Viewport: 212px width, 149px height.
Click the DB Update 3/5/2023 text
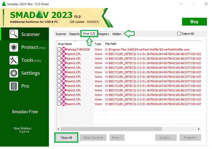(x=84, y=22)
